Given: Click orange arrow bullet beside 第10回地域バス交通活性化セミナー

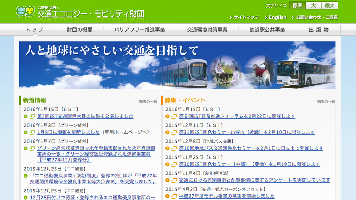Looking at the screenshot, I should pyautogui.click(x=168, y=148).
